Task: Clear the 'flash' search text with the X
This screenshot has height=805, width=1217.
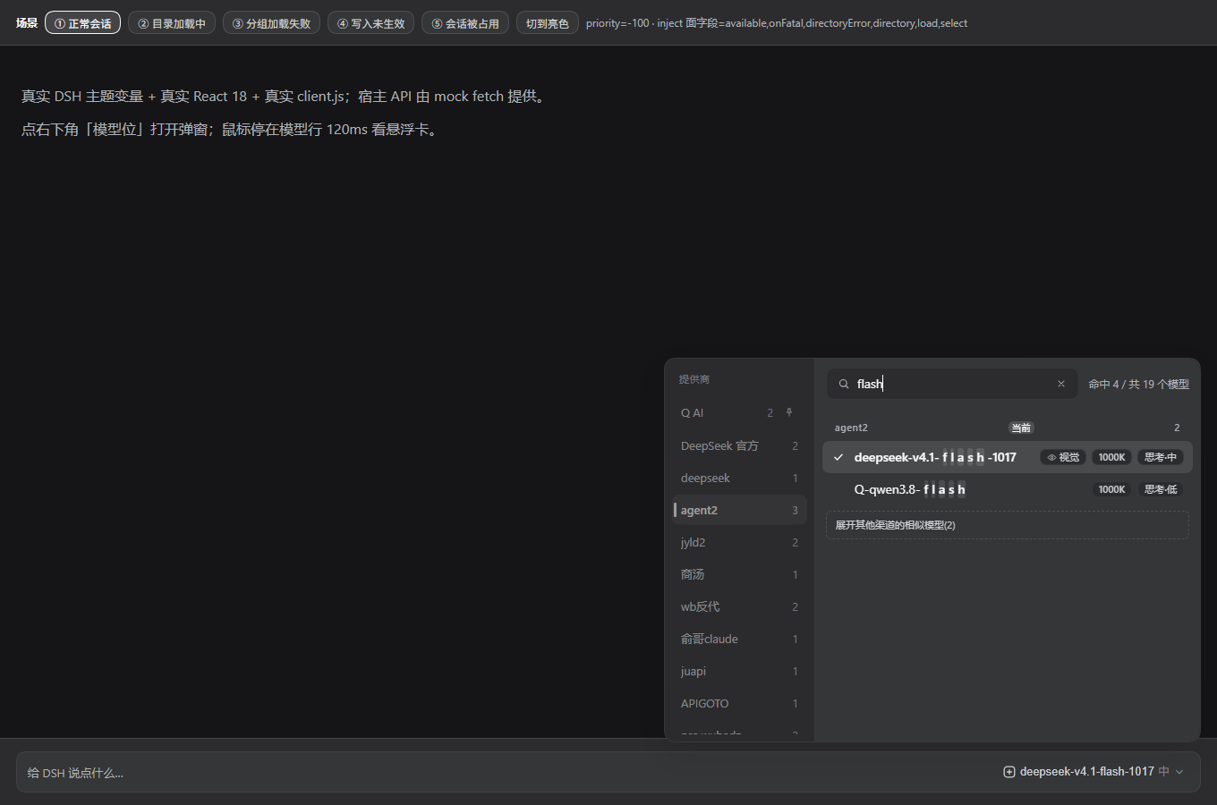Action: click(x=1061, y=384)
